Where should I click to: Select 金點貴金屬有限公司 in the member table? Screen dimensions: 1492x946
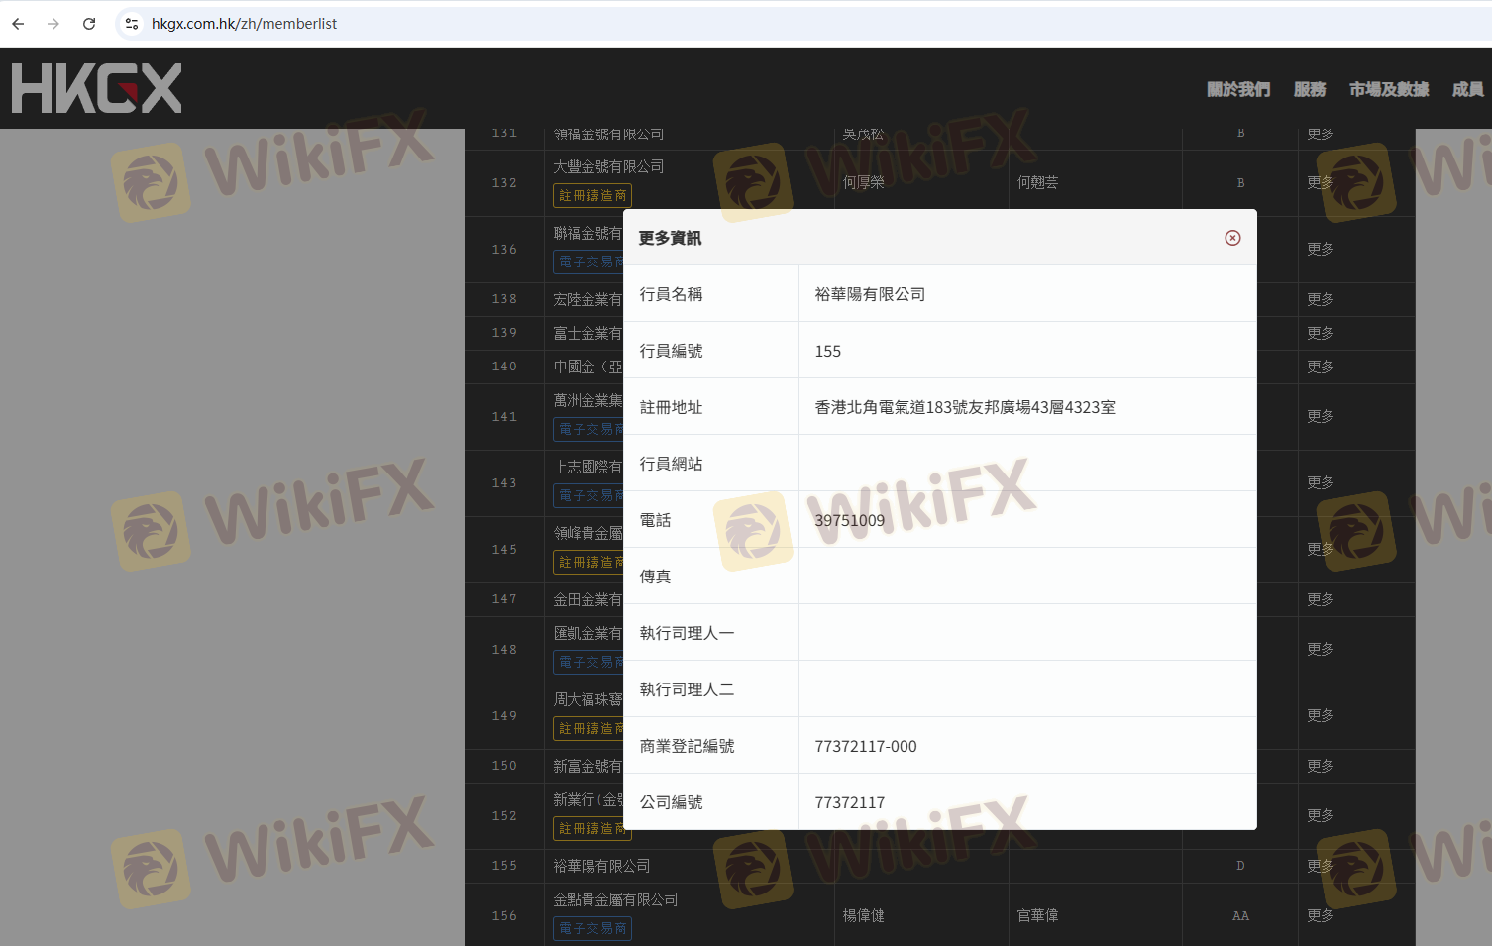615,899
